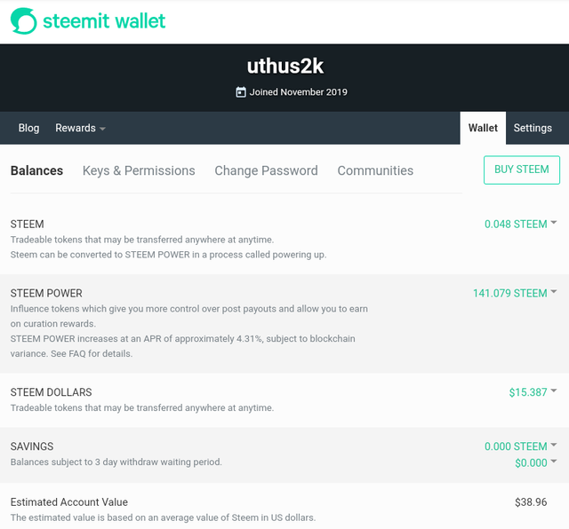Image resolution: width=569 pixels, height=529 pixels.
Task: Go to Keys & Permissions
Action: [x=139, y=170]
